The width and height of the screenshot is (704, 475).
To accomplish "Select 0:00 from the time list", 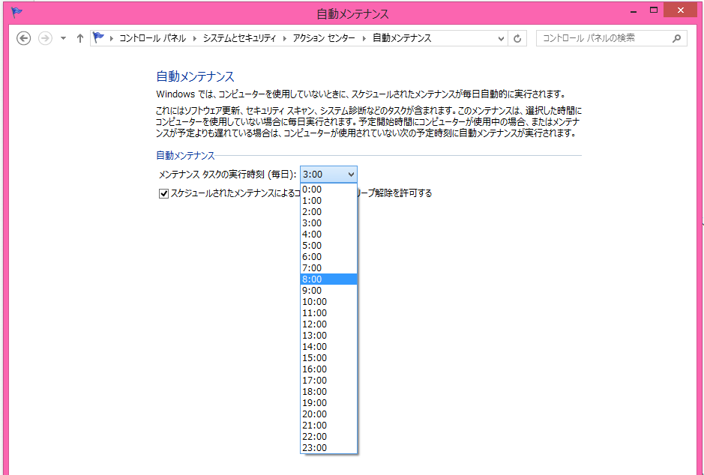I will tap(328, 190).
